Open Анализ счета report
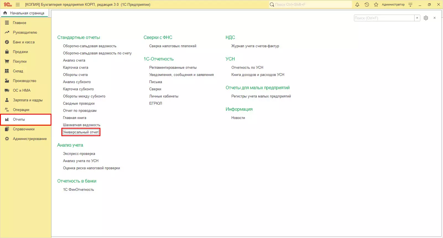The height and width of the screenshot is (238, 443). (x=74, y=60)
